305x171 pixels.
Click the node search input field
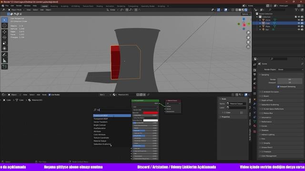pyautogui.click(x=112, y=110)
